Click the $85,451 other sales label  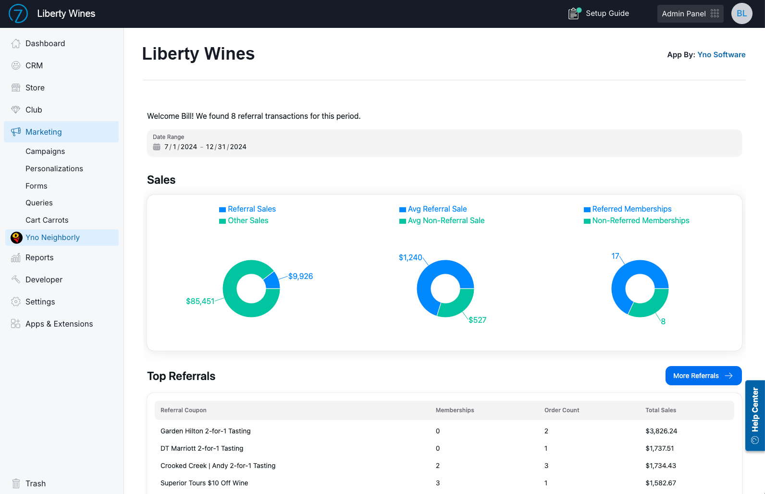tap(200, 301)
